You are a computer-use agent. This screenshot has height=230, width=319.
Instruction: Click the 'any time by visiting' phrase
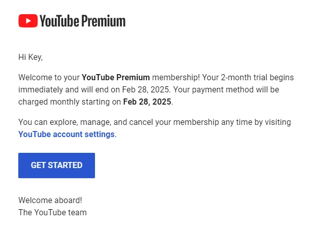tap(256, 122)
